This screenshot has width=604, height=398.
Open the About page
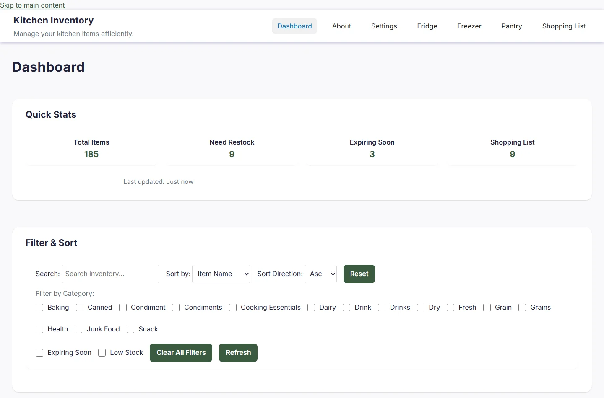(341, 26)
